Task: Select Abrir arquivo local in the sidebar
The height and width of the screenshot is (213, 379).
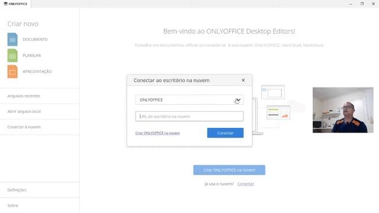Action: click(40, 111)
